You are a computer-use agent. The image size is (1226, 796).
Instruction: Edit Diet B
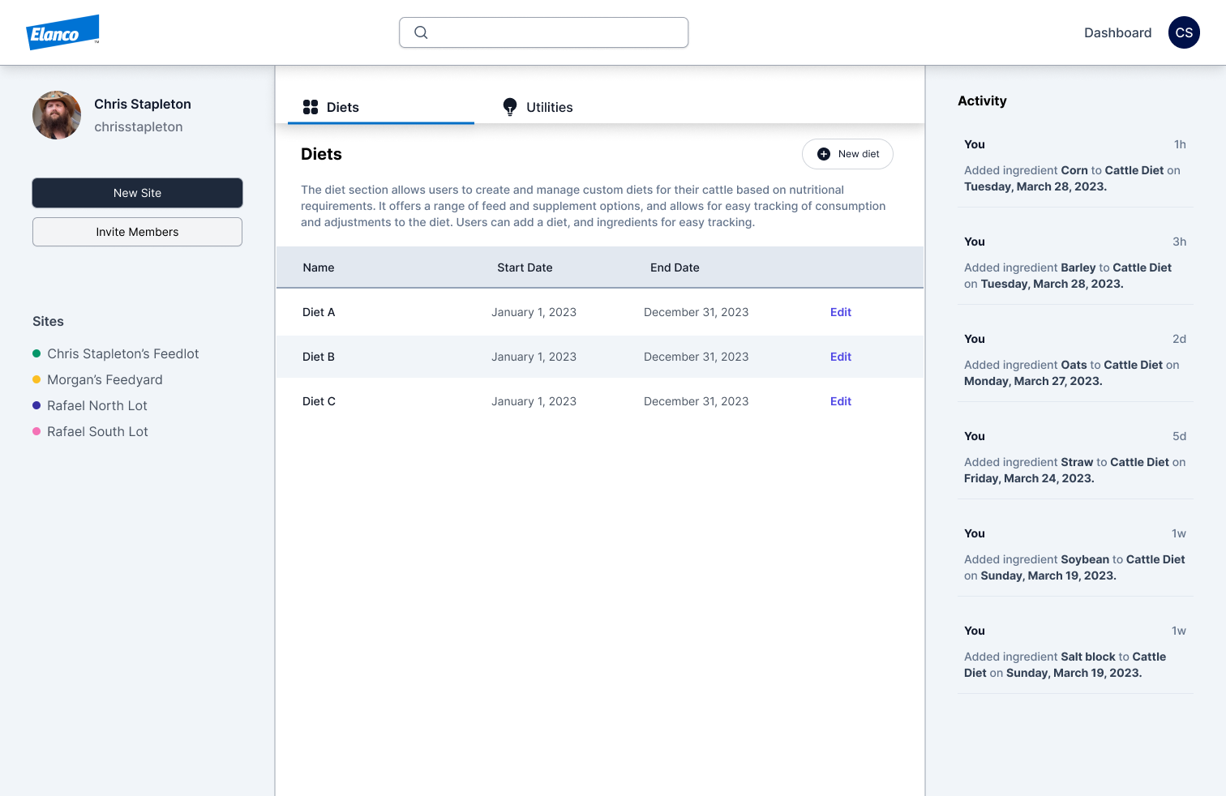(840, 357)
